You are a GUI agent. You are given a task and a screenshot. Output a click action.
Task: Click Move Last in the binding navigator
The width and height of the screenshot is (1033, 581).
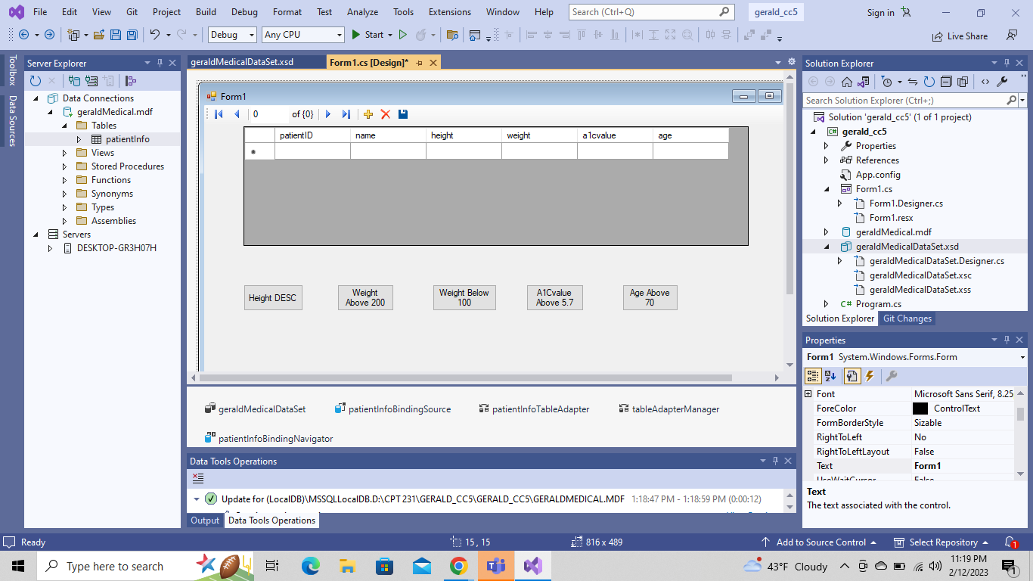coord(346,114)
